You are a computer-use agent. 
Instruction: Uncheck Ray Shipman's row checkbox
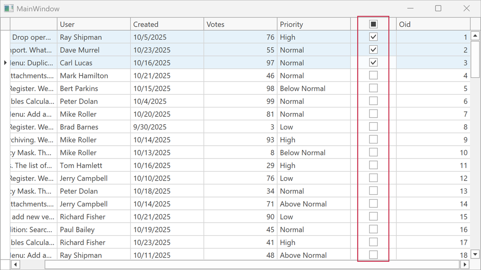pyautogui.click(x=373, y=37)
